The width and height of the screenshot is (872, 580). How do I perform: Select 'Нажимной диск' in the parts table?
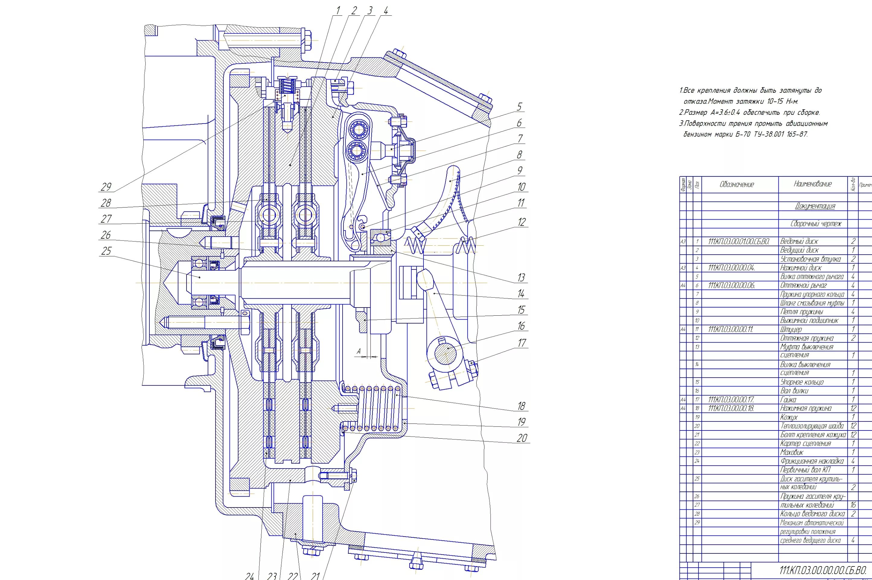pos(801,268)
